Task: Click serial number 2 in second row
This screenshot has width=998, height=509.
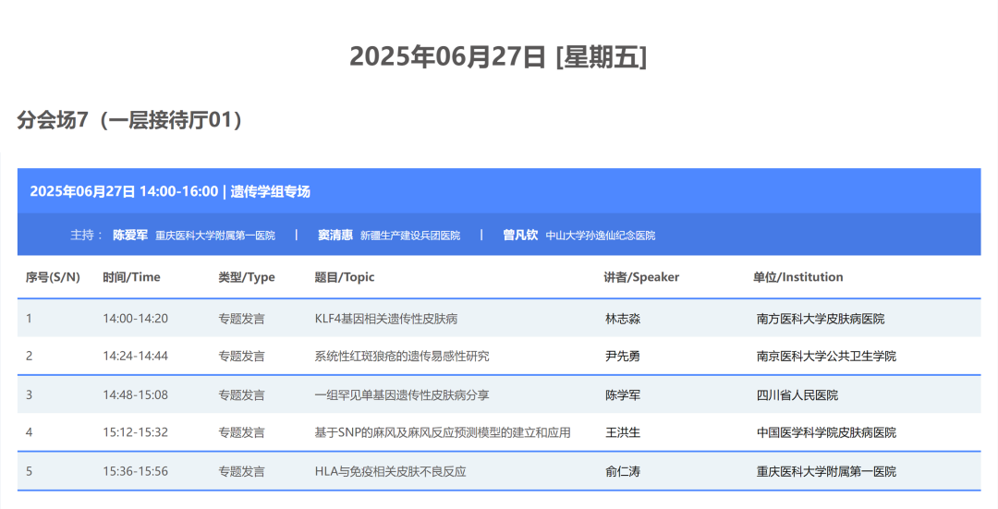Action: click(x=29, y=357)
